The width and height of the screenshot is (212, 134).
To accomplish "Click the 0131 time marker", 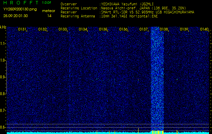I will pos(22,29).
